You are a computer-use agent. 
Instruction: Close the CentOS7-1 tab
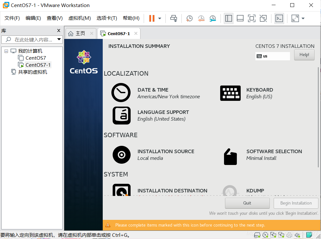point(136,33)
